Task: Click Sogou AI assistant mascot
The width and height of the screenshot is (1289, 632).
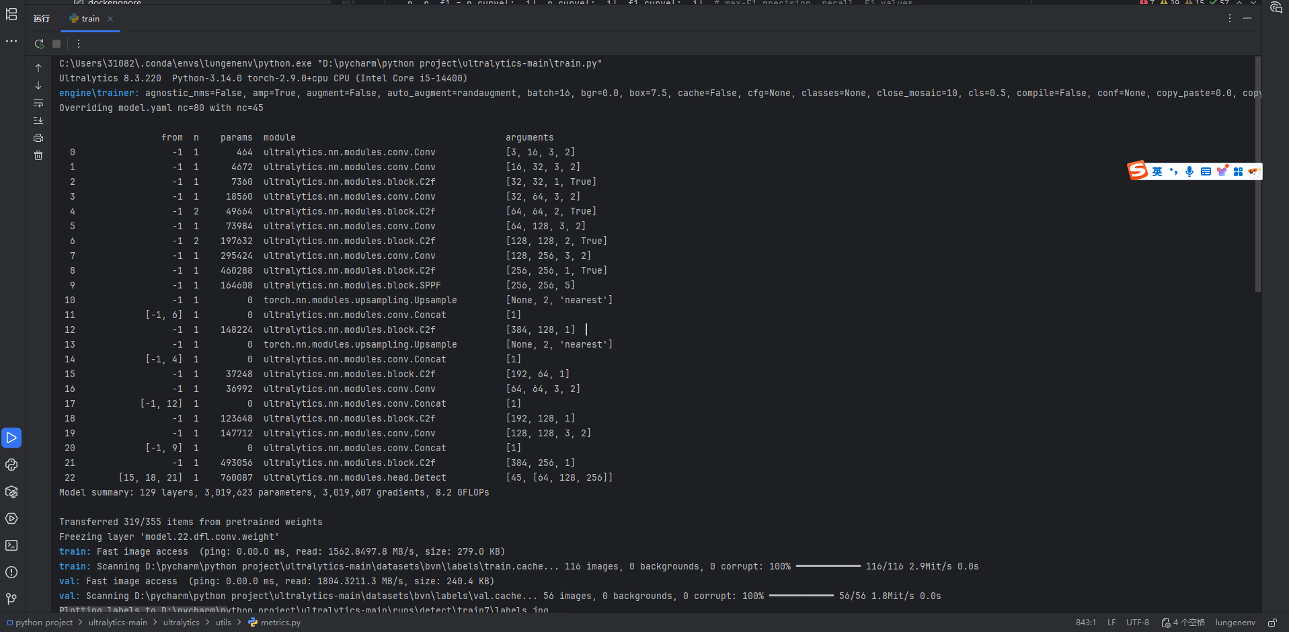Action: pos(1253,171)
